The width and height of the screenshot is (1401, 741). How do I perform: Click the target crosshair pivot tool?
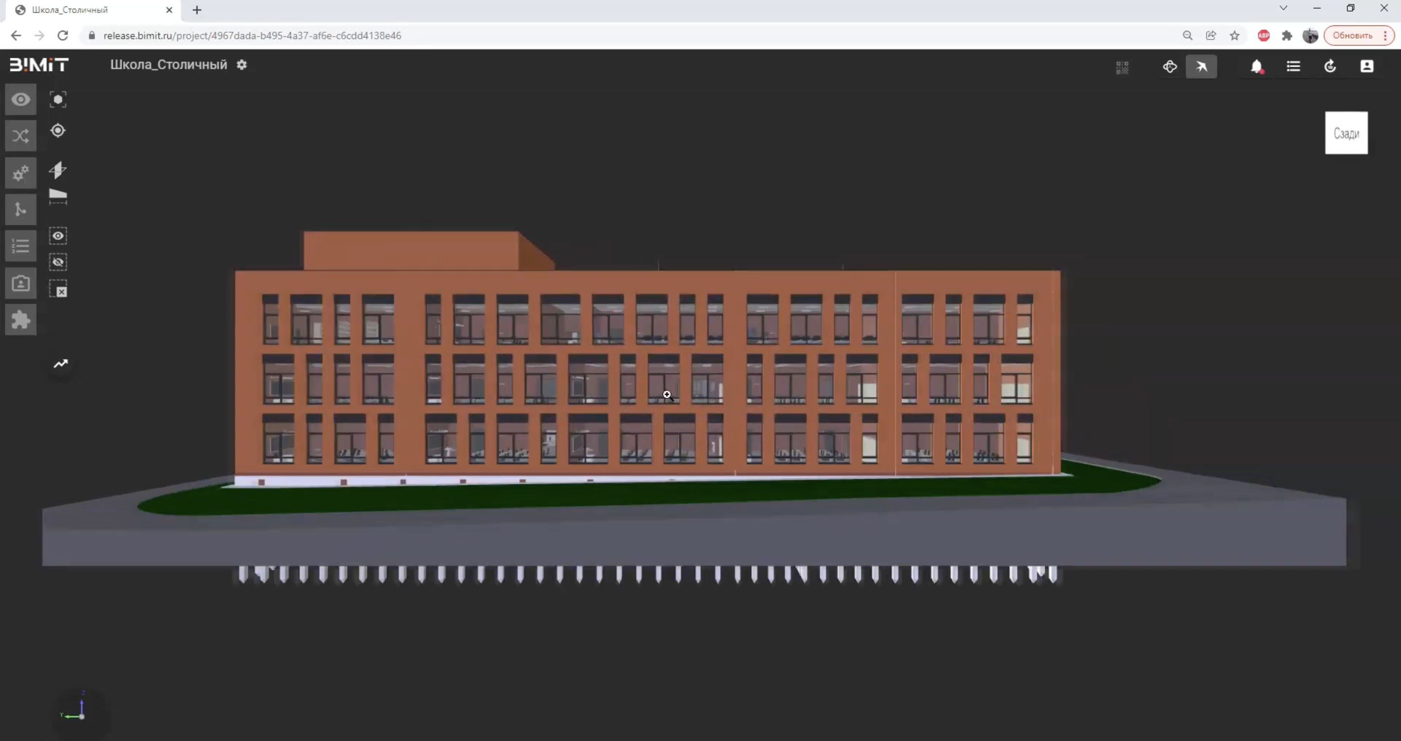click(58, 131)
